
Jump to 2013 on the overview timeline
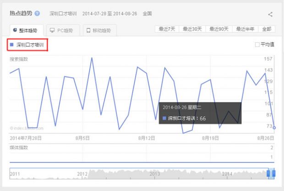(x=154, y=174)
